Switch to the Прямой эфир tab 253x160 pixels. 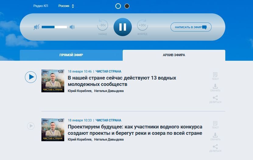click(71, 55)
